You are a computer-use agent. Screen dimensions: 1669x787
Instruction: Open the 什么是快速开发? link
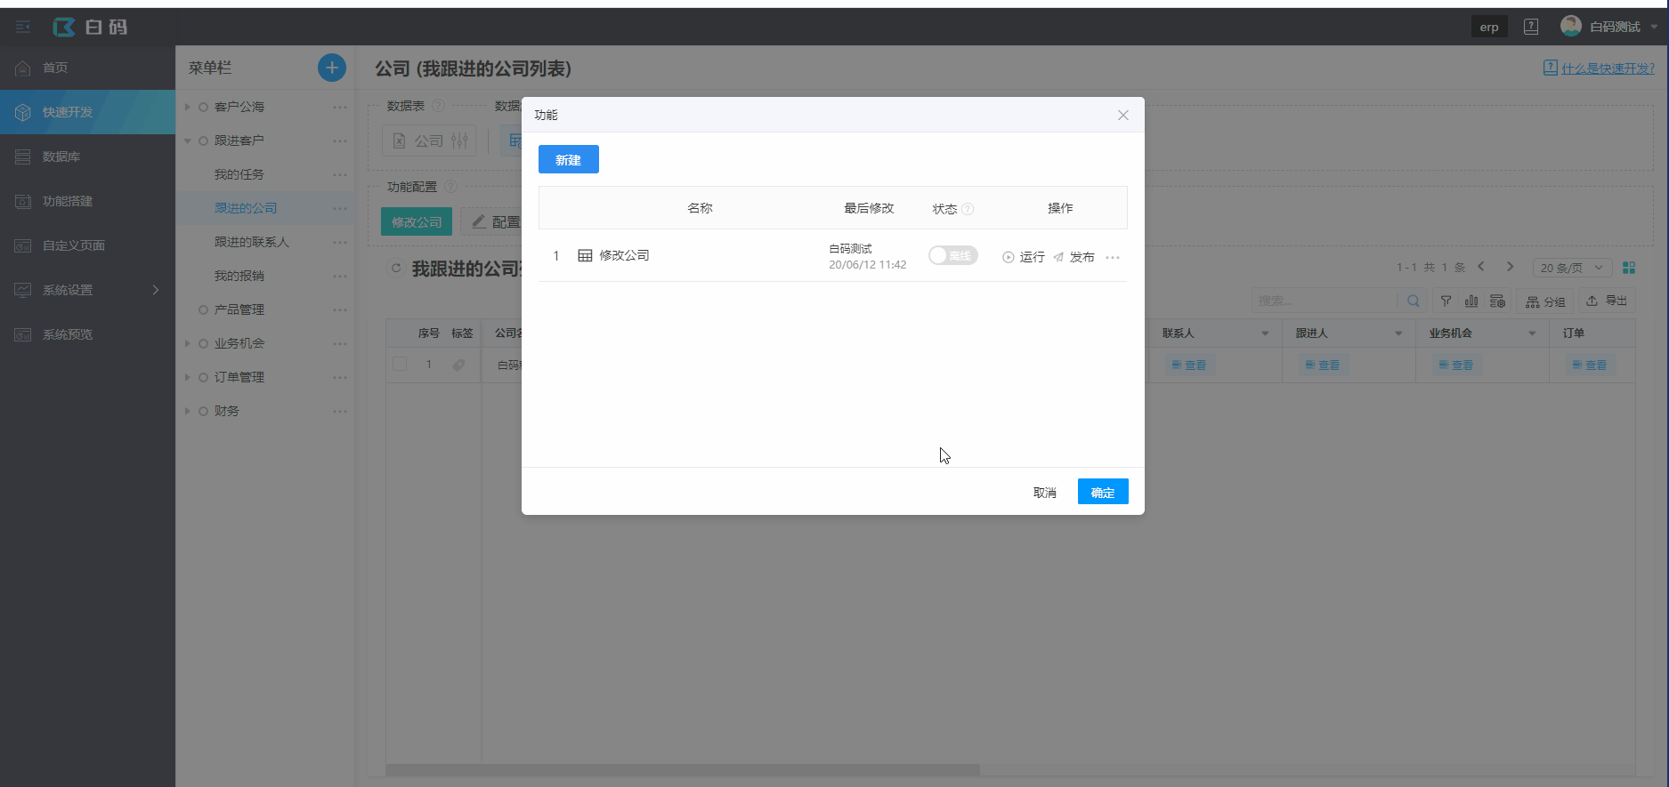(1599, 68)
